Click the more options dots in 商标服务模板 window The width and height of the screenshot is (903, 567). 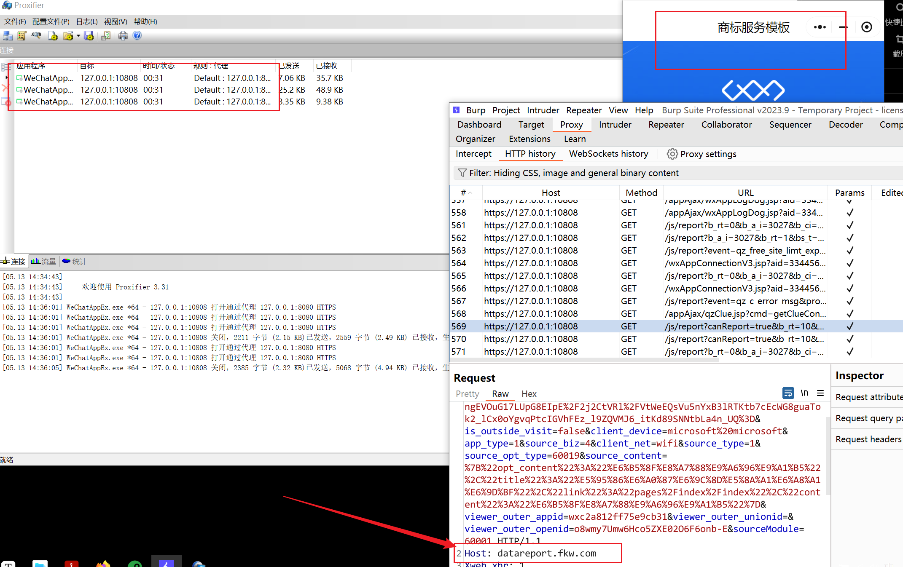tap(819, 27)
